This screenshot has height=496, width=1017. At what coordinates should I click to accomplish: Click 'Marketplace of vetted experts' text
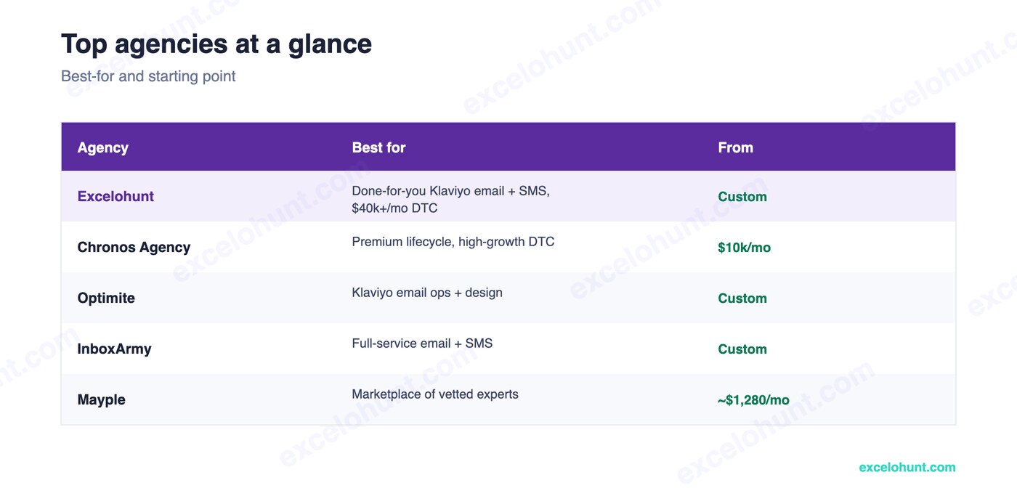pyautogui.click(x=435, y=394)
